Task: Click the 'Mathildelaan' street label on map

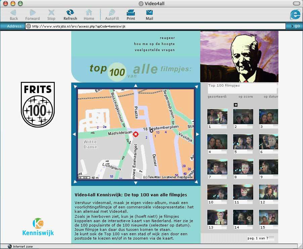Action: [120, 133]
